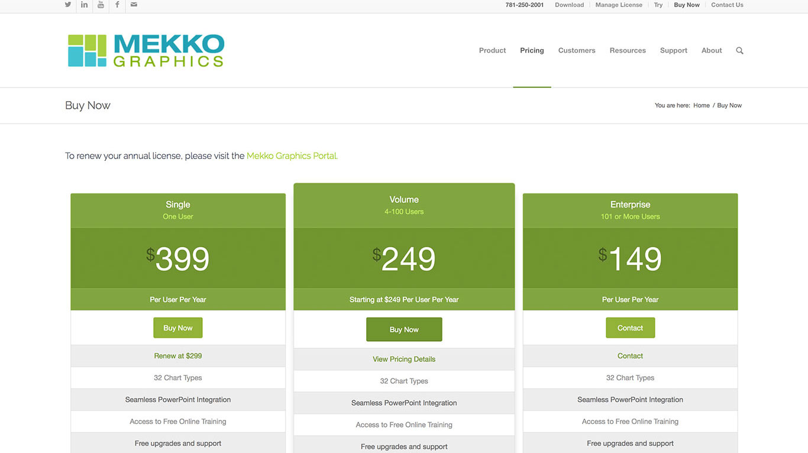Open Manage License in top bar
The image size is (808, 453).
(x=619, y=5)
